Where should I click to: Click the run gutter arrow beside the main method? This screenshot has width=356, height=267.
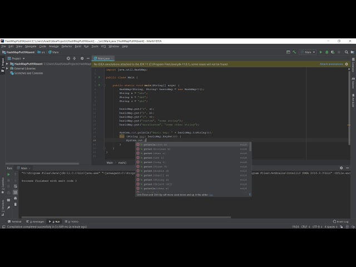[x=99, y=85]
